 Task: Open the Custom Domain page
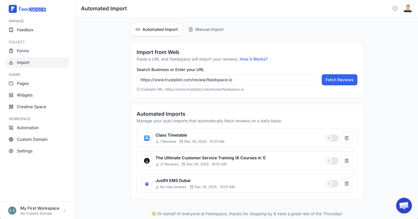coord(32,139)
